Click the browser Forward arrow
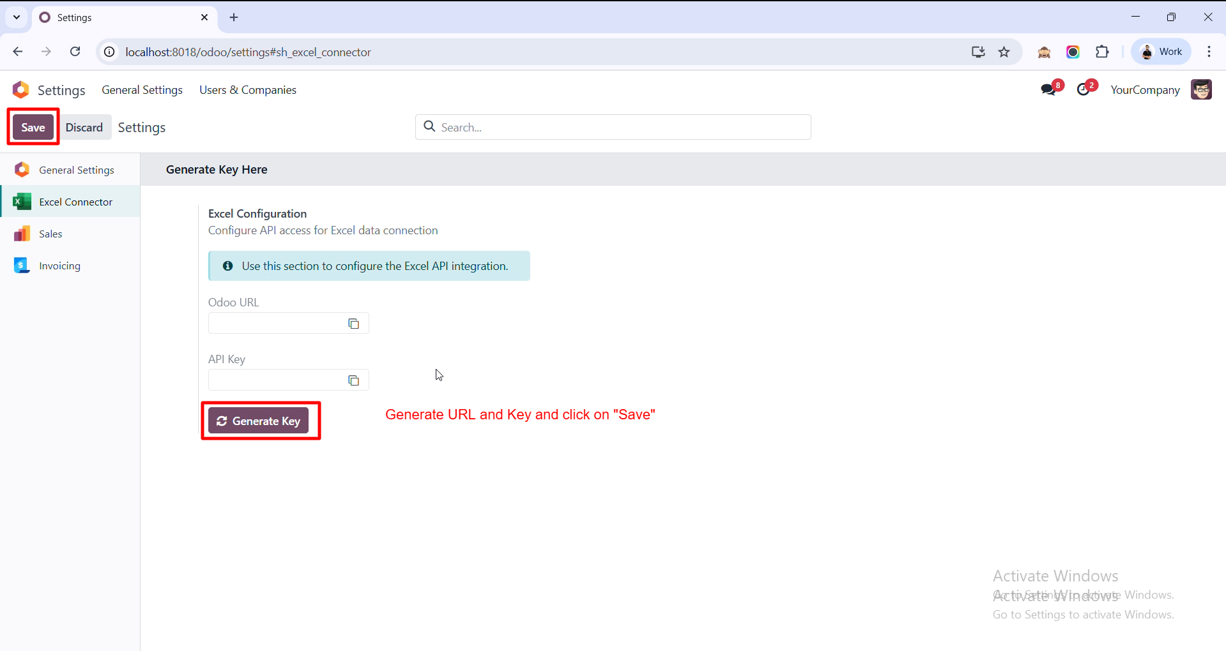 (46, 52)
